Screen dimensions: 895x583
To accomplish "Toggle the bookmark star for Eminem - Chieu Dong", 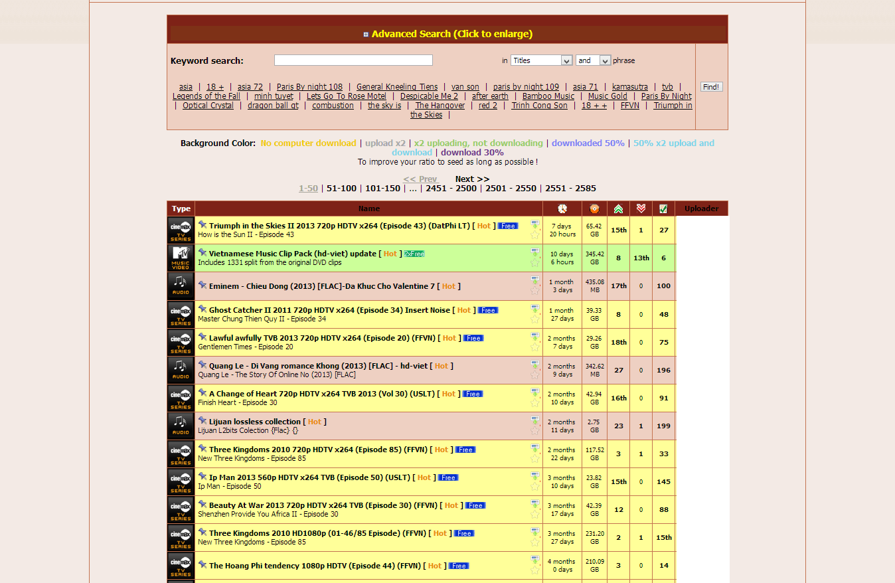I will (535, 291).
